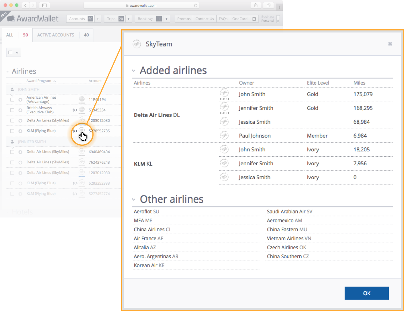Image resolution: width=404 pixels, height=311 pixels.
Task: Close the SkyTeam dialog with X
Action: click(x=390, y=44)
